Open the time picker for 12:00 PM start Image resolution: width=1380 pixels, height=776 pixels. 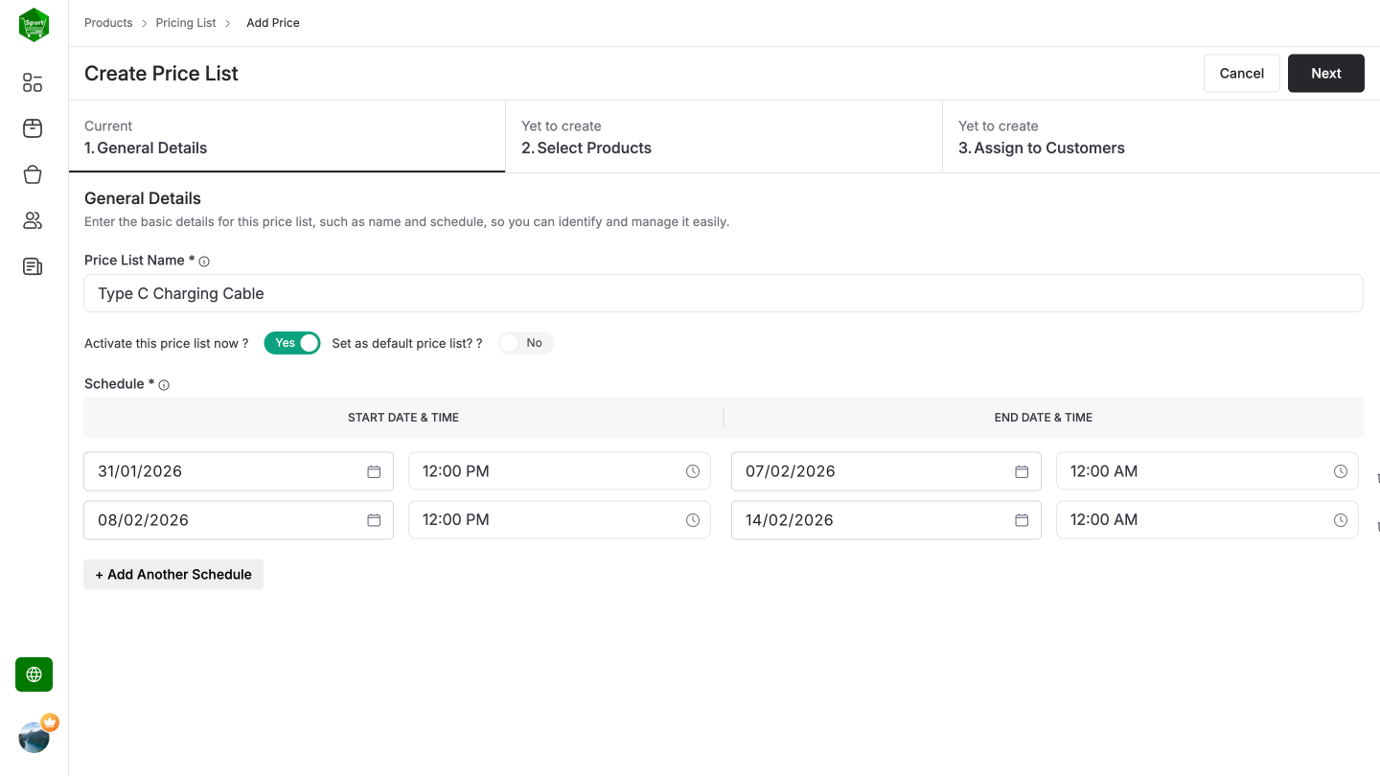[692, 470]
